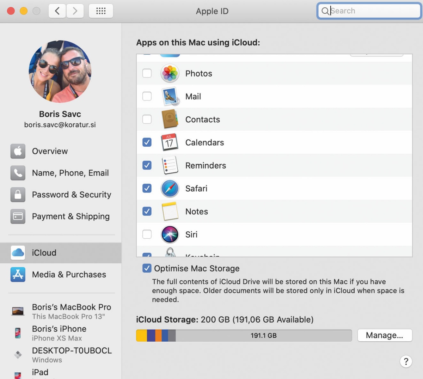Click the Siri label in app list
This screenshot has width=423, height=379.
point(191,234)
